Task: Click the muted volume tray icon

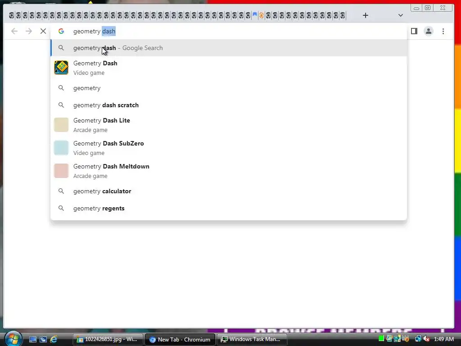Action: [x=427, y=339]
